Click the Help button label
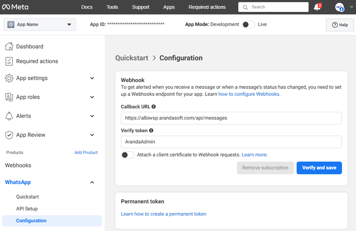Image resolution: width=356 pixels, height=231 pixels. point(343,25)
